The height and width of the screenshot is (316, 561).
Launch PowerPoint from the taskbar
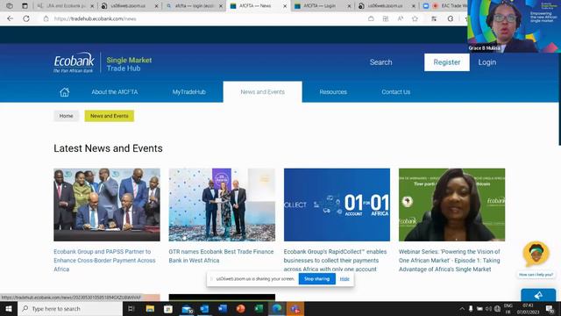pyautogui.click(x=241, y=308)
